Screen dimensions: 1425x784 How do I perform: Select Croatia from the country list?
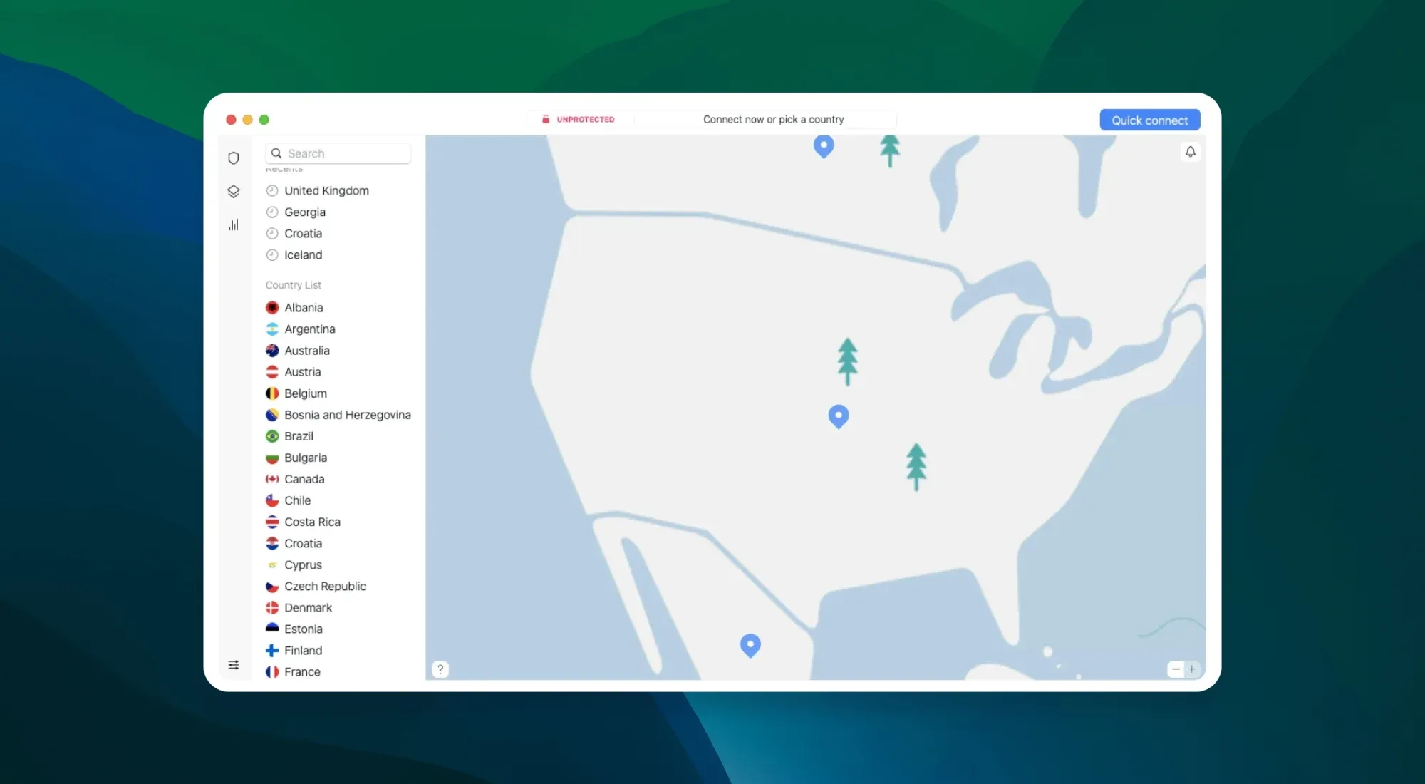pos(302,542)
